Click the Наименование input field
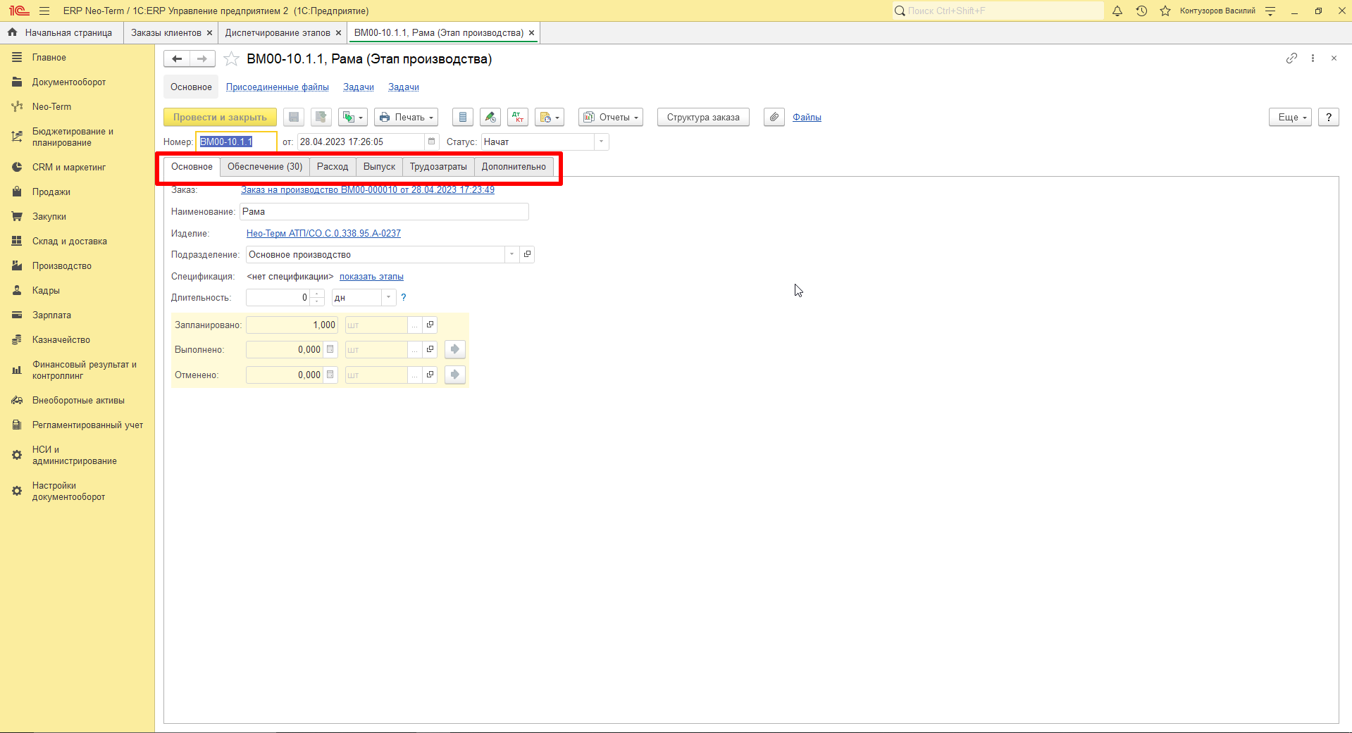 pos(384,212)
